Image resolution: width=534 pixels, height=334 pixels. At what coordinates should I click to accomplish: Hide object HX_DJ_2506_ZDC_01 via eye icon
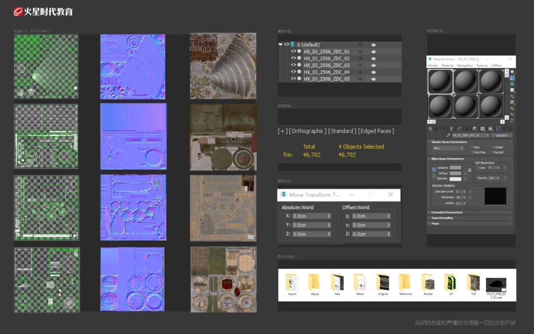293,51
